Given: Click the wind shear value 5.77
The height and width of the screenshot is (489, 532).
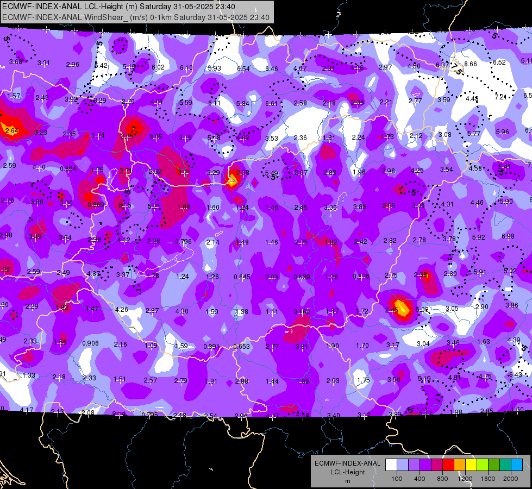Looking at the screenshot, I should [474, 133].
